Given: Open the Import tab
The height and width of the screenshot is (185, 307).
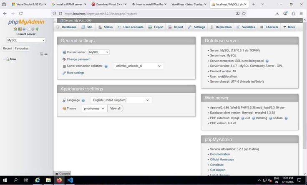Looking at the screenshot, I should pos(176,27).
